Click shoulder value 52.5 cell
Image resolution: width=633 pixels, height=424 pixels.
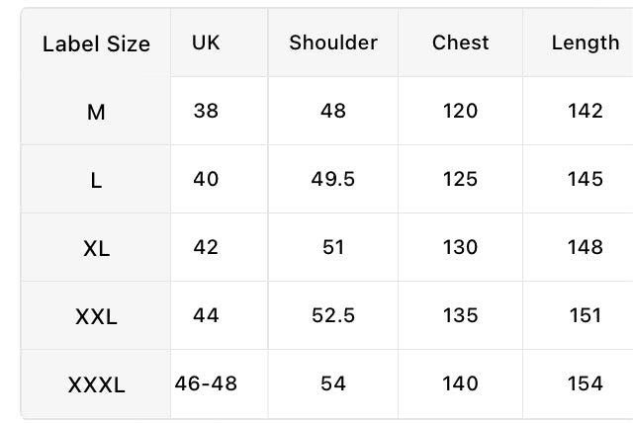coord(333,315)
